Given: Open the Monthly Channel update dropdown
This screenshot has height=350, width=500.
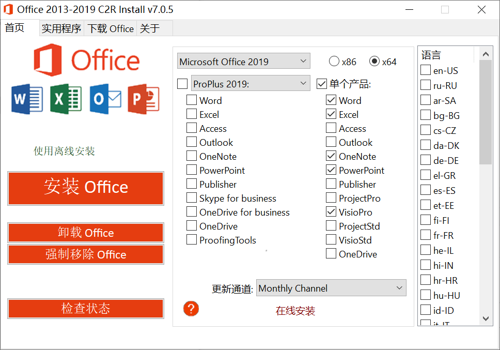Looking at the screenshot, I should click(x=331, y=288).
